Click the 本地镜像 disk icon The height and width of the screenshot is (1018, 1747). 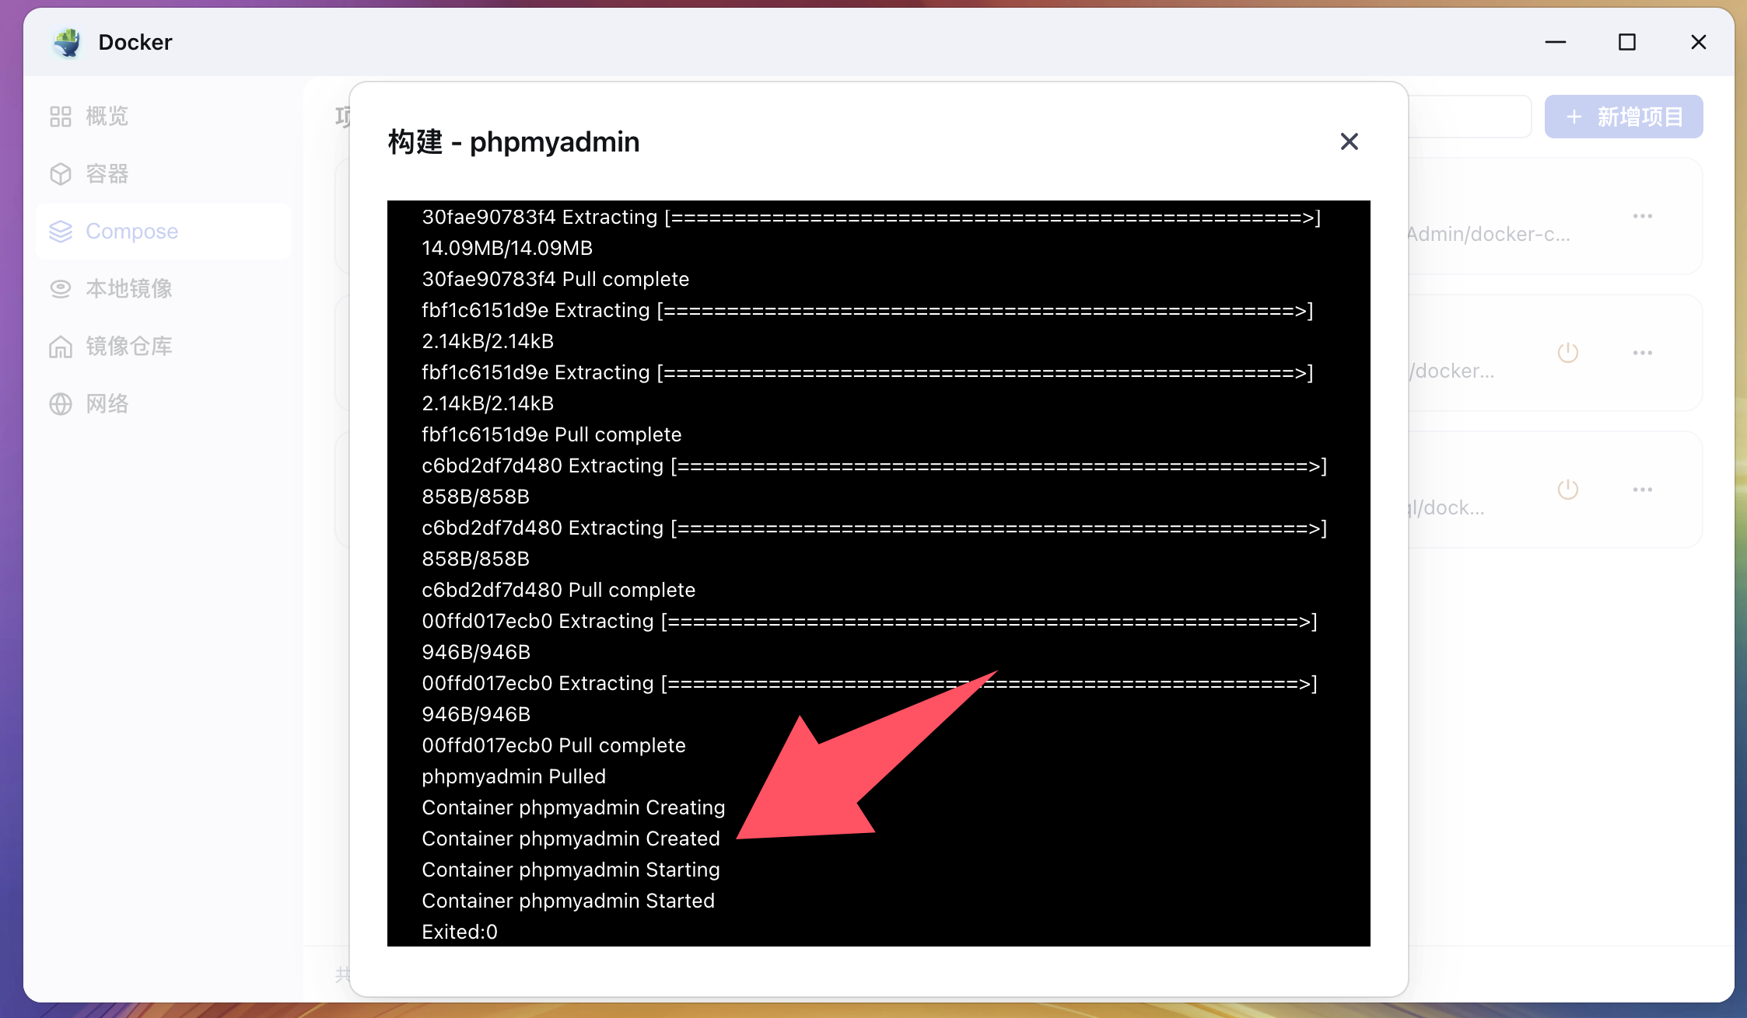(61, 289)
